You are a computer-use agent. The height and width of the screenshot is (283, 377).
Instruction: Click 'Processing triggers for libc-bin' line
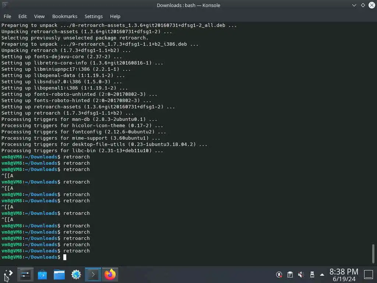pos(82,150)
